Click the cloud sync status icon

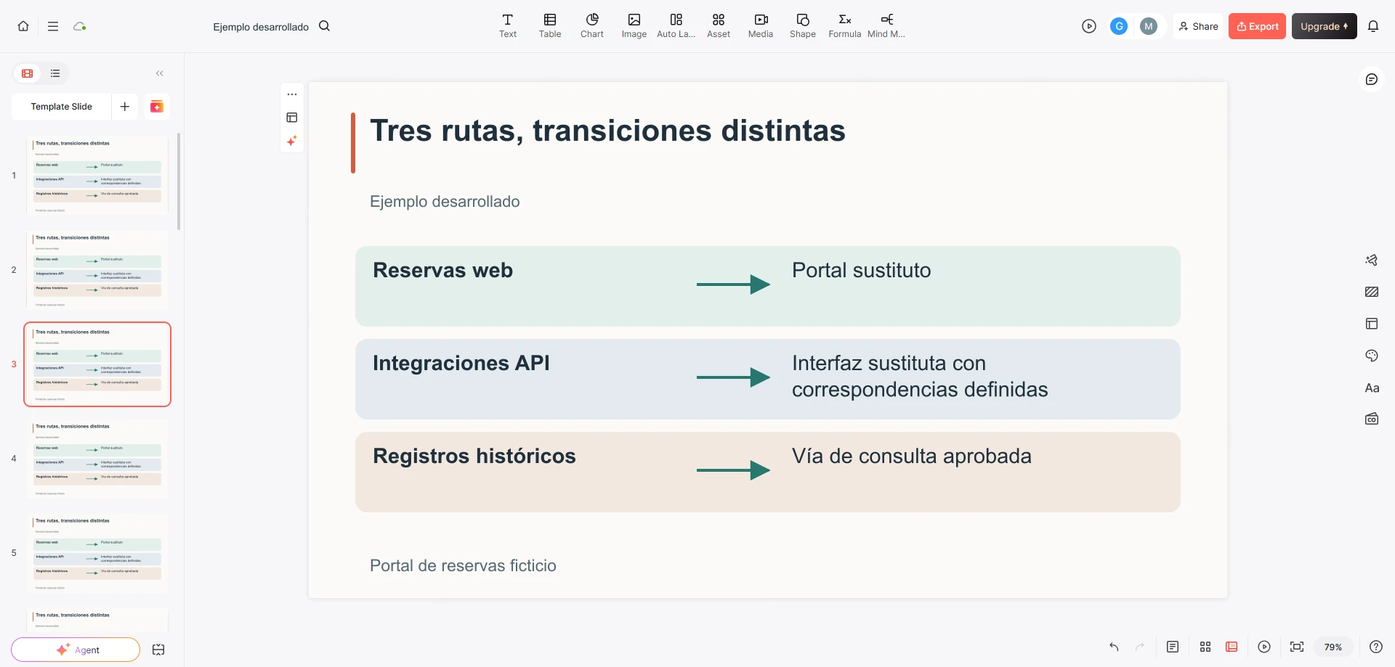point(80,26)
